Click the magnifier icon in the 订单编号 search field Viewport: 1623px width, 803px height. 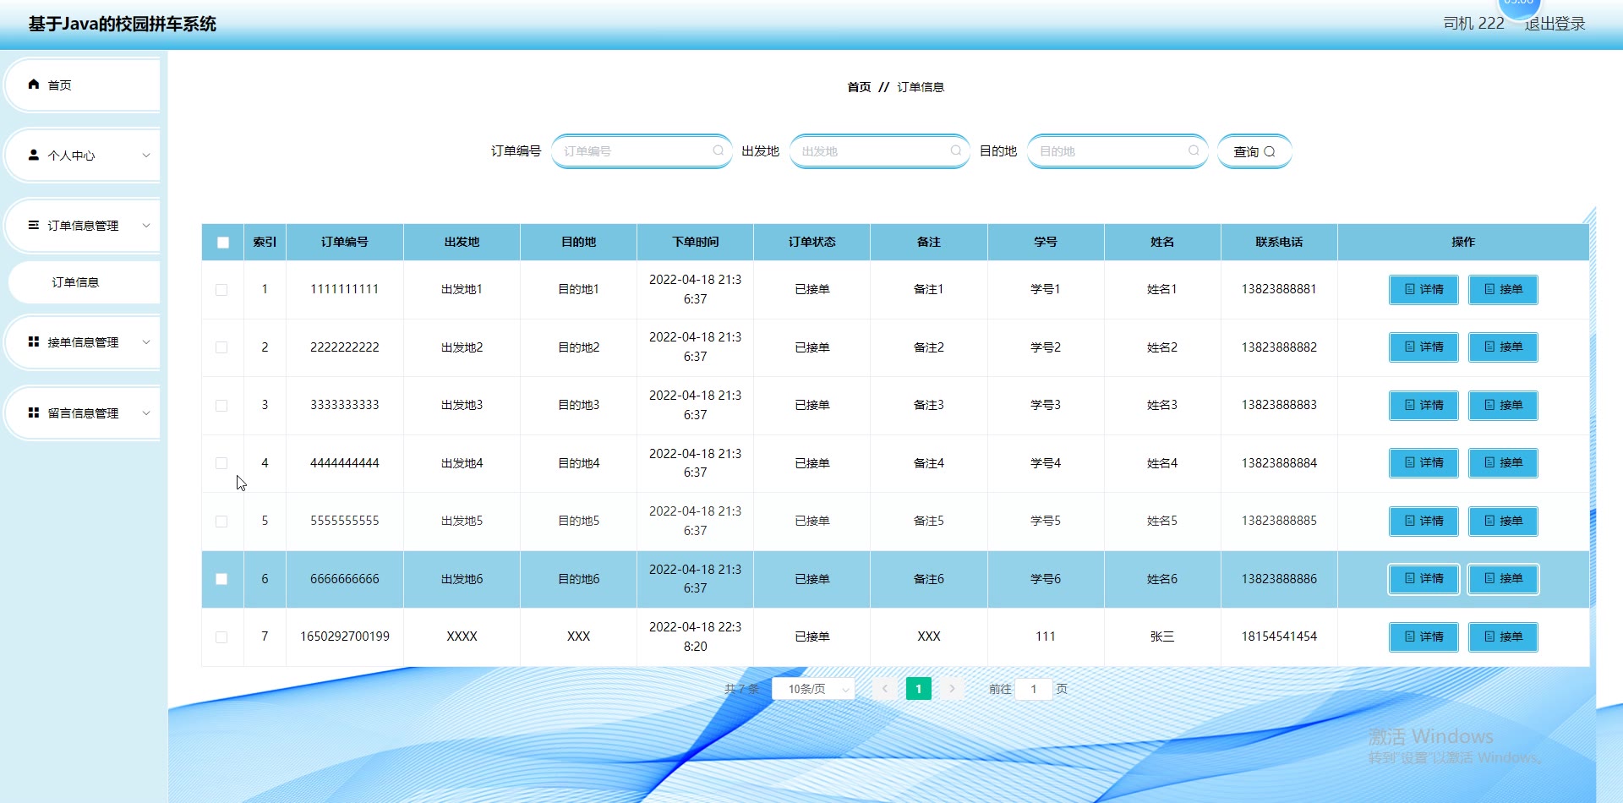point(718,151)
